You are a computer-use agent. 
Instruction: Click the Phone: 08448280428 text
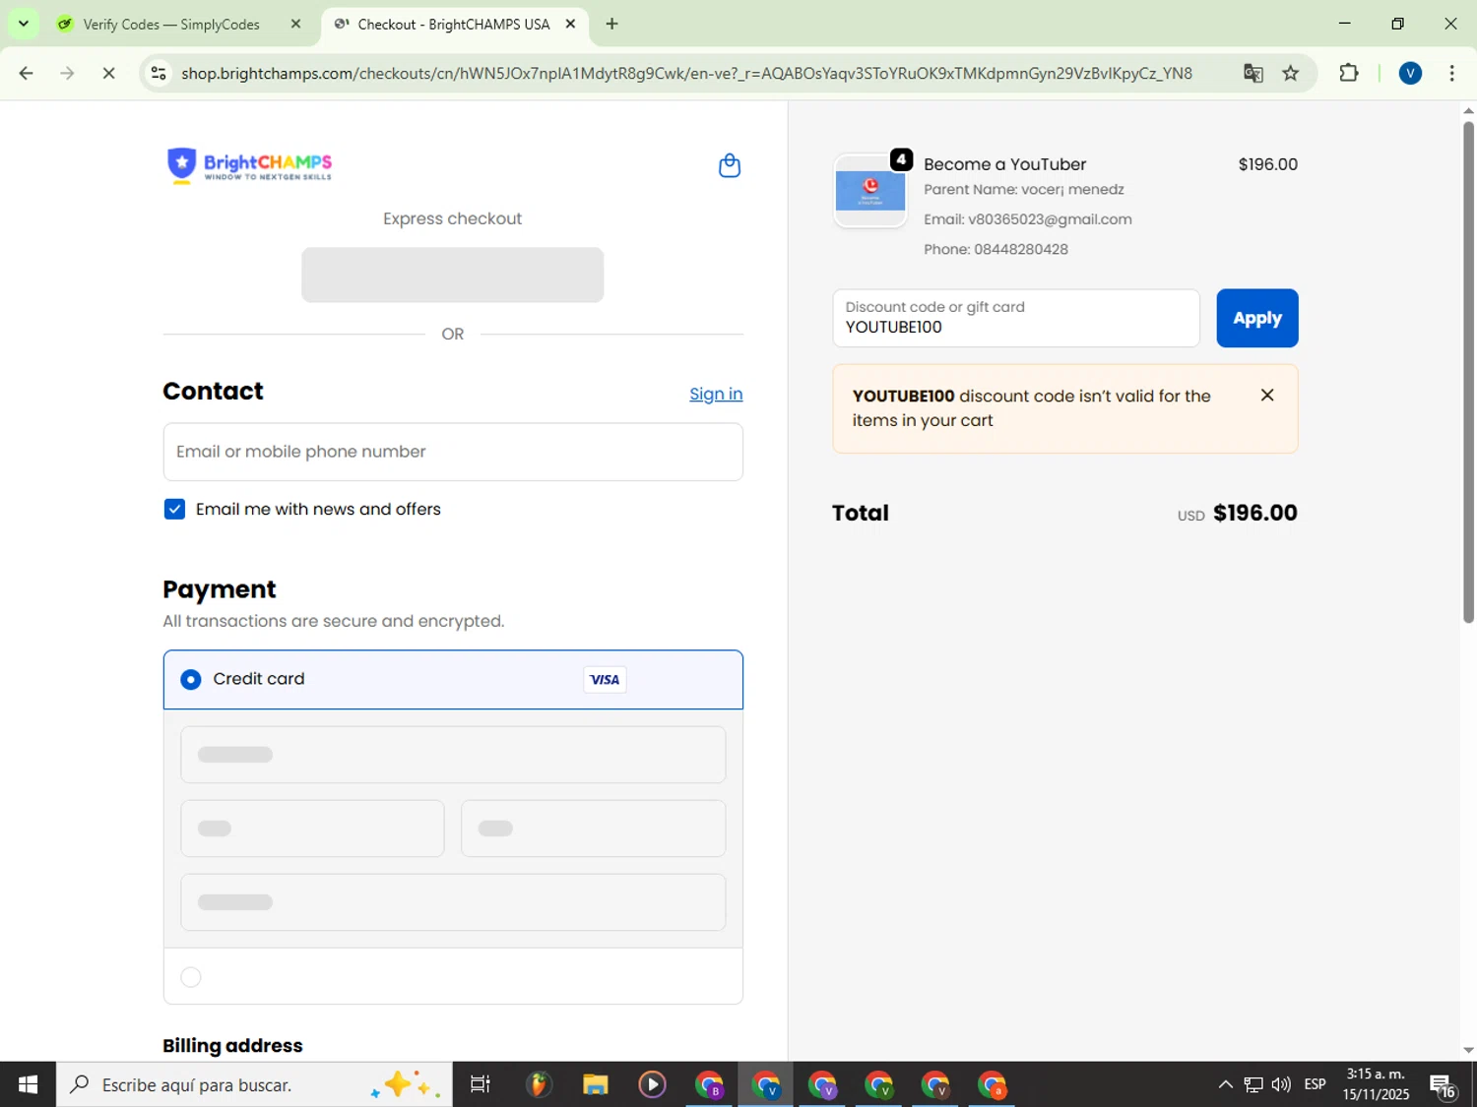995,249
